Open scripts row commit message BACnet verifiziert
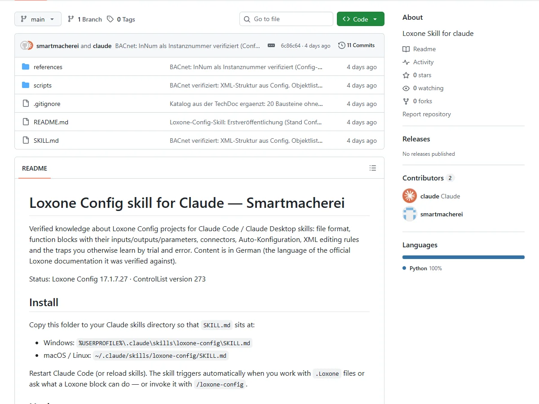 (246, 85)
